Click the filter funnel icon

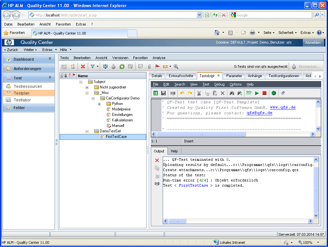tap(92, 67)
